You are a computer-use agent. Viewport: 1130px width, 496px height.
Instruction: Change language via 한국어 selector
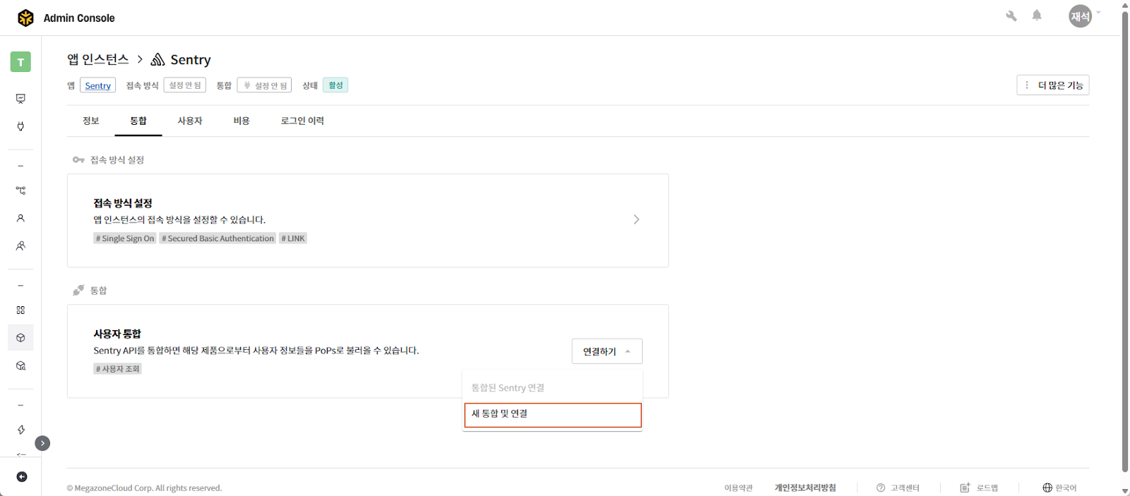1066,488
